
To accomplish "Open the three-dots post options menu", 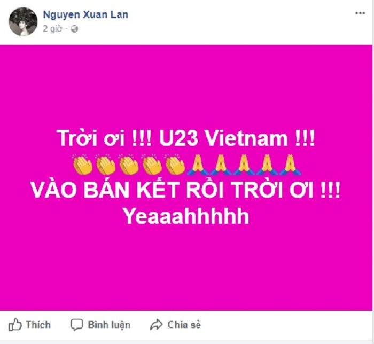I will 360,13.
